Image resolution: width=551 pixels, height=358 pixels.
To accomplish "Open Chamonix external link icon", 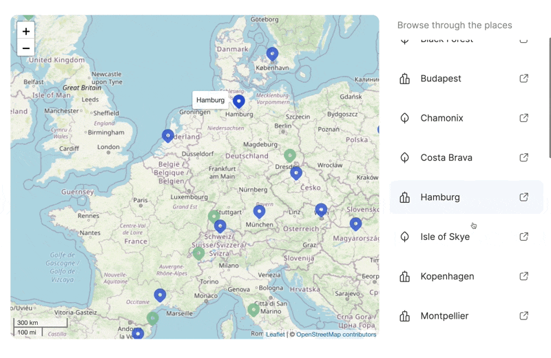I will coord(523,118).
